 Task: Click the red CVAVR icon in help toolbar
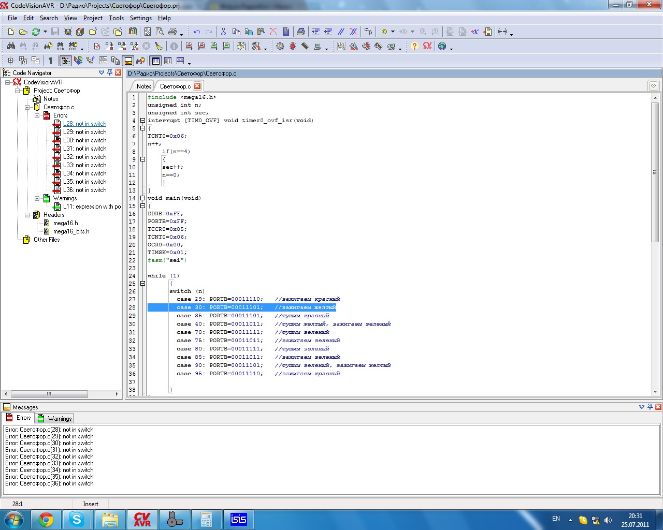(427, 47)
